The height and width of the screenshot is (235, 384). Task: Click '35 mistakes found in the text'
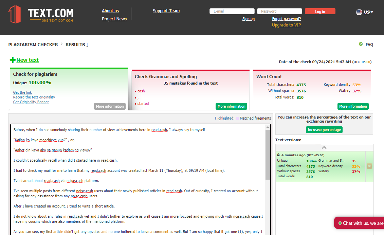click(190, 83)
